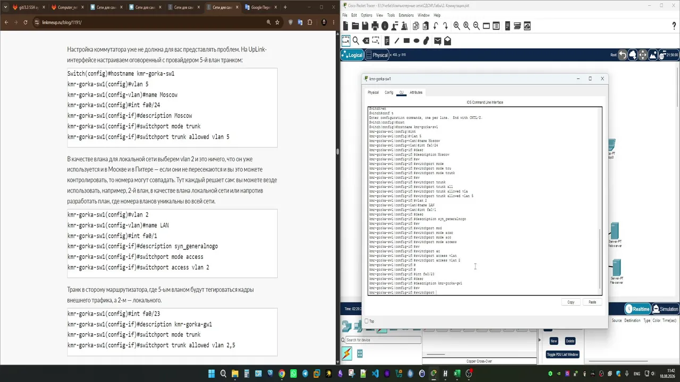Enable the Top checkbox in switch window
The width and height of the screenshot is (680, 382).
367,321
